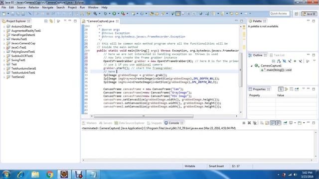Click Remove Launch X icon in Console

249,123
